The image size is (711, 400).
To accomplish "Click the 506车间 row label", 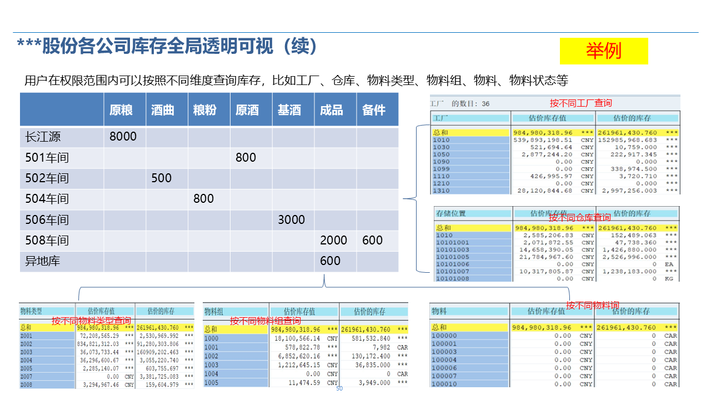I will tap(47, 220).
